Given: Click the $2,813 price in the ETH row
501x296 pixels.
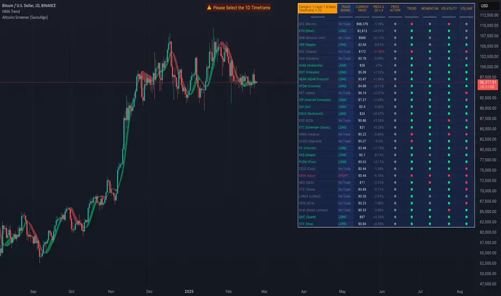Looking at the screenshot, I should (362, 31).
